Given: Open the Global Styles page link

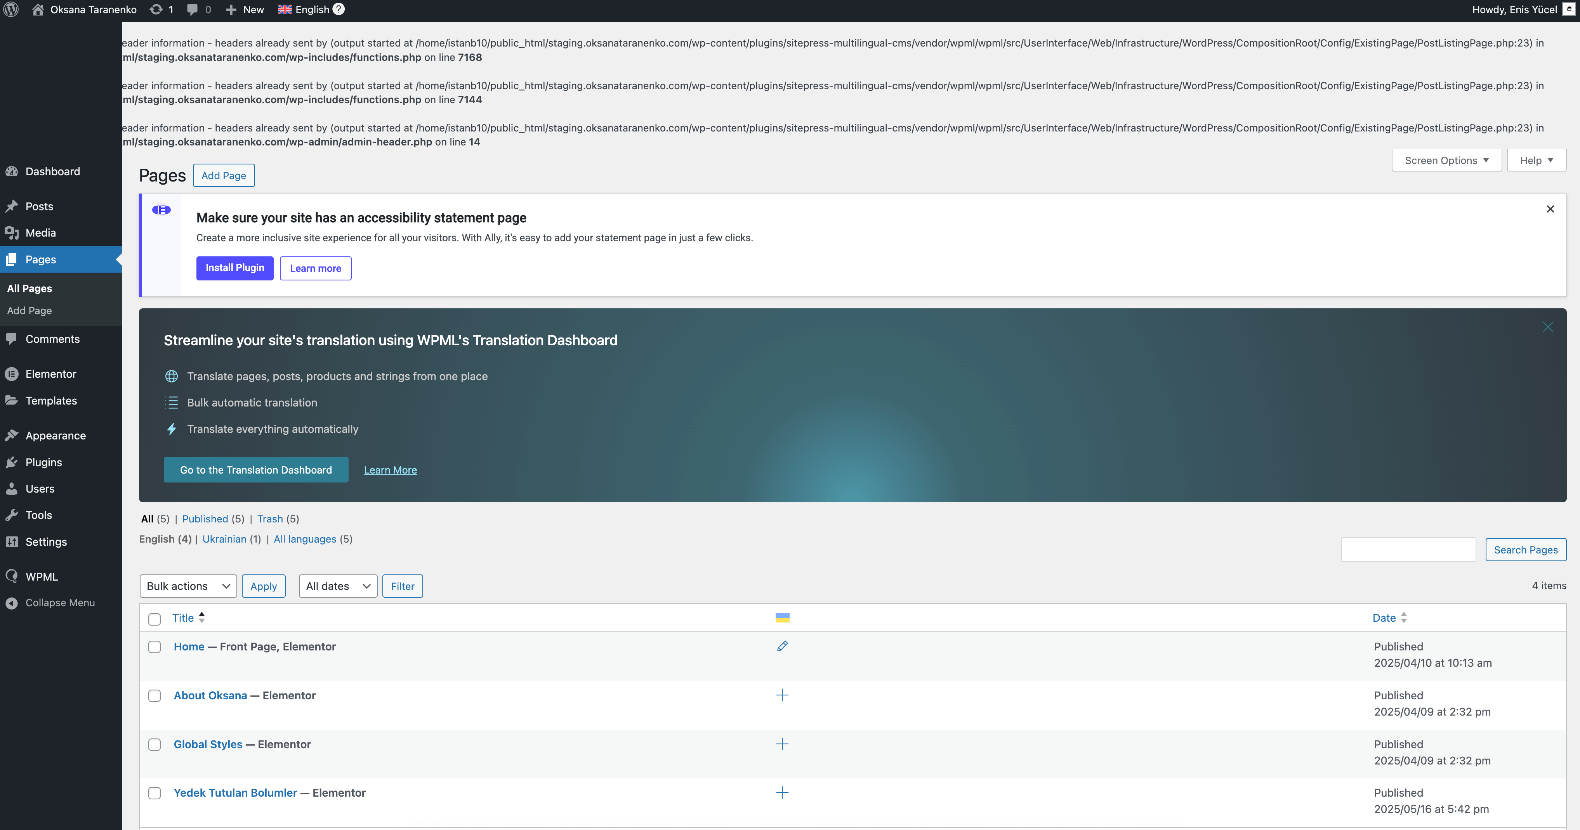Looking at the screenshot, I should 208,744.
